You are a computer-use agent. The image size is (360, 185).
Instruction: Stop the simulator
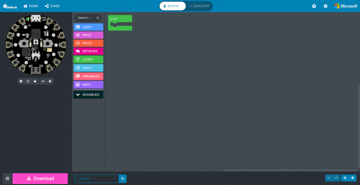[21, 81]
